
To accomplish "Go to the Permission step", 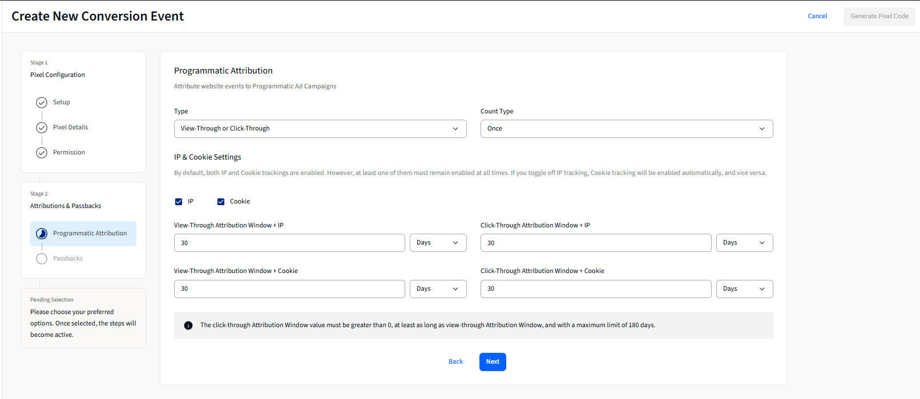I will pos(69,153).
